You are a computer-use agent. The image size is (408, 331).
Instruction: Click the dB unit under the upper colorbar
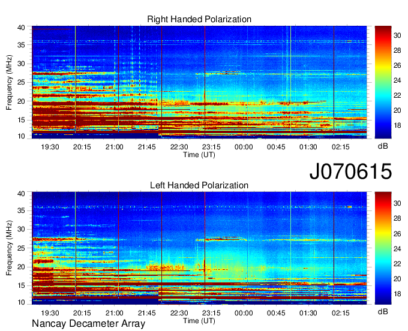(383, 146)
